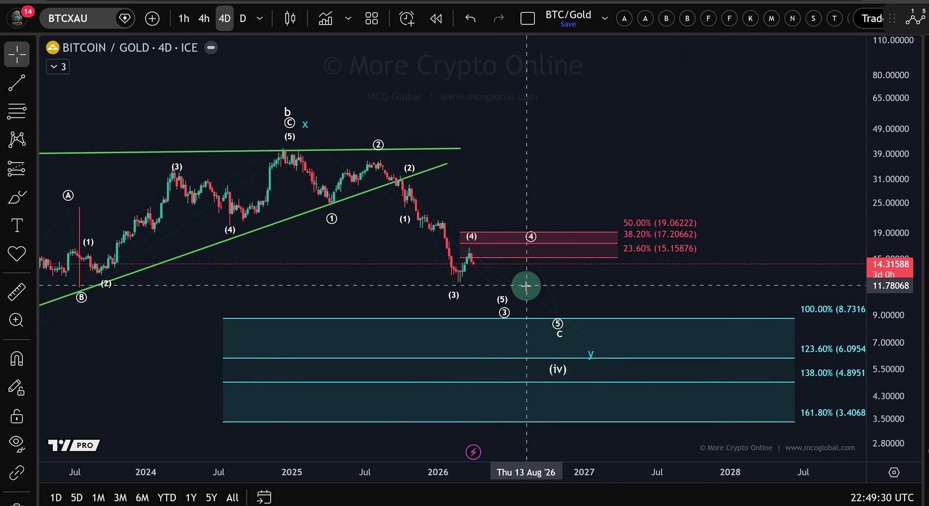The width and height of the screenshot is (929, 506).
Task: Select the Trend Line drawing tool
Action: [x=17, y=83]
